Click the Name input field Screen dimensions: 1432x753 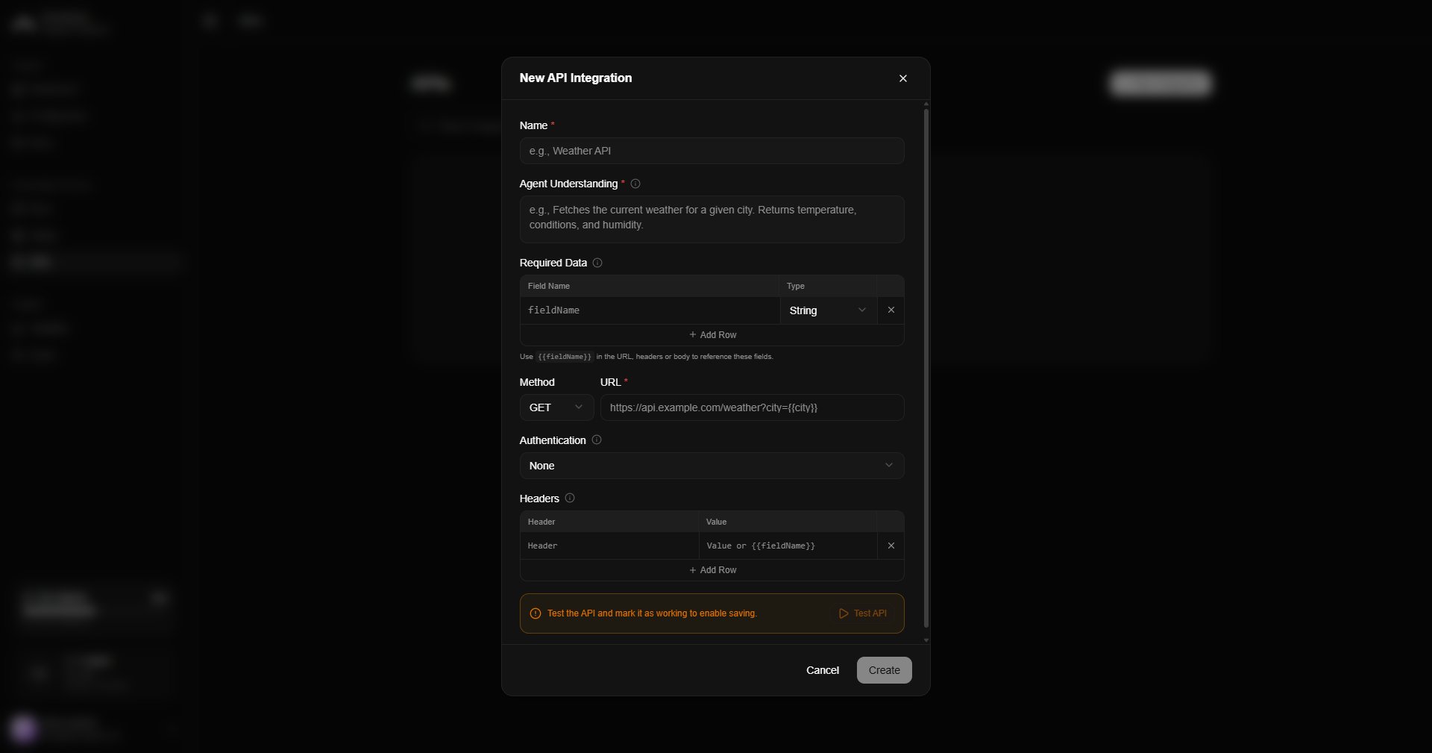pyautogui.click(x=712, y=151)
